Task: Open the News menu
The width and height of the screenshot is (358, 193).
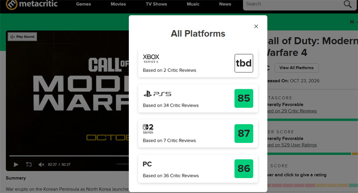Action: click(225, 4)
